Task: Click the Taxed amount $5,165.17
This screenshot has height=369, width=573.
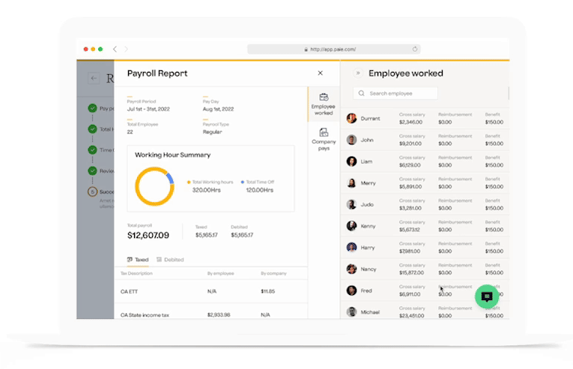Action: 207,235
